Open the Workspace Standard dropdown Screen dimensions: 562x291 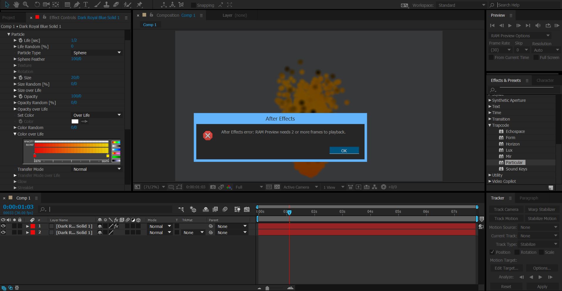pyautogui.click(x=462, y=5)
